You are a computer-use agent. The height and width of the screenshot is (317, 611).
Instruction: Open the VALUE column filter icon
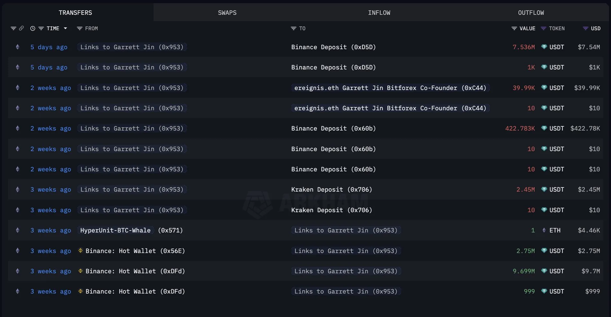click(514, 28)
